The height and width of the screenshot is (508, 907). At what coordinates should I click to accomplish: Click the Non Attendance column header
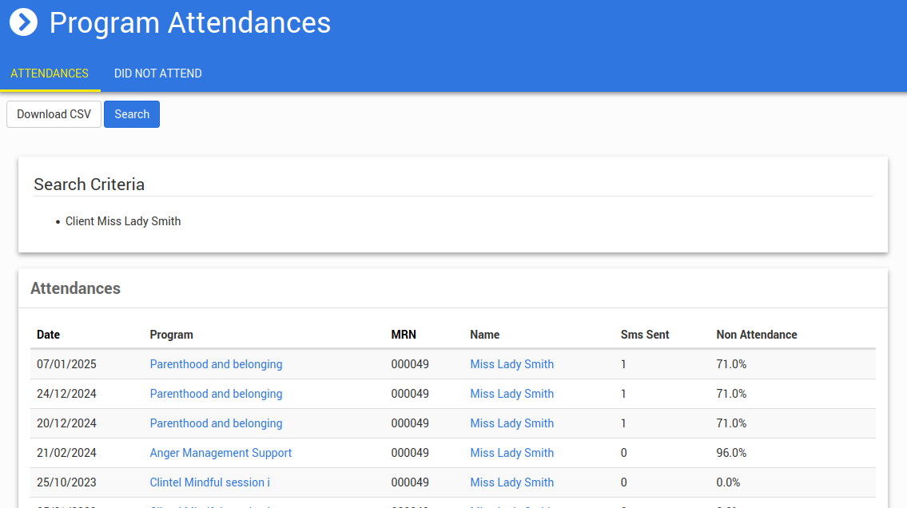tap(756, 335)
